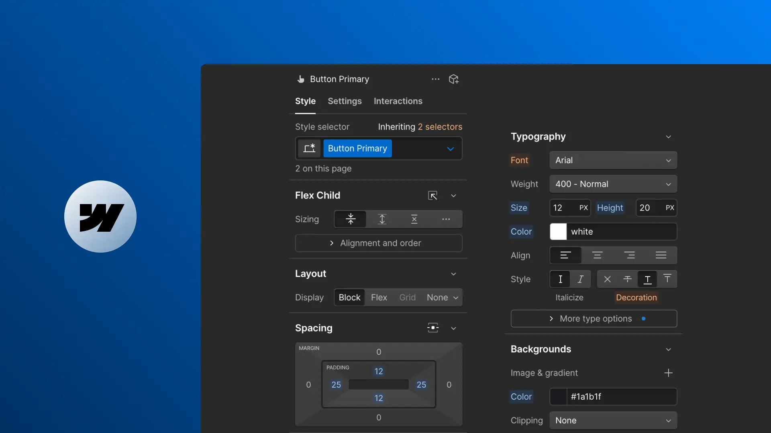Click the spacing editor icon in Spacing header
The height and width of the screenshot is (433, 771).
(433, 328)
